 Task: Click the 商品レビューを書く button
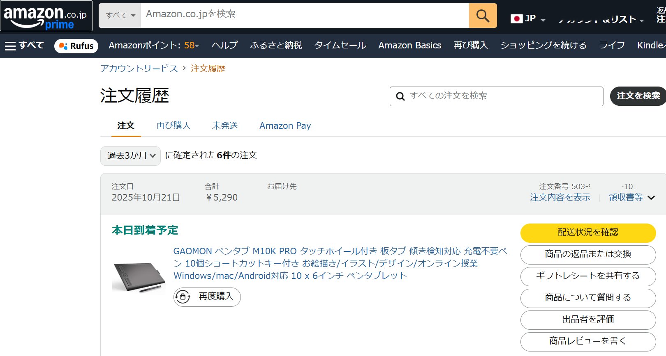[588, 342]
